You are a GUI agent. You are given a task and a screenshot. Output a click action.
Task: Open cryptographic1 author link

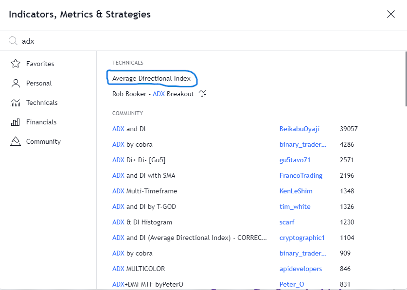(x=302, y=238)
